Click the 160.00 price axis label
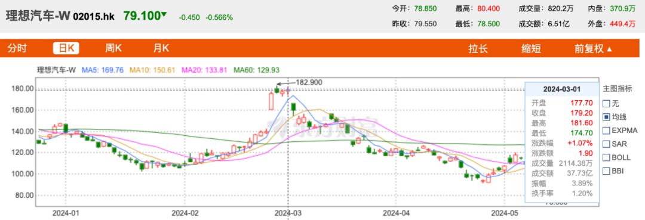The height and width of the screenshot is (220, 645). coord(23,110)
